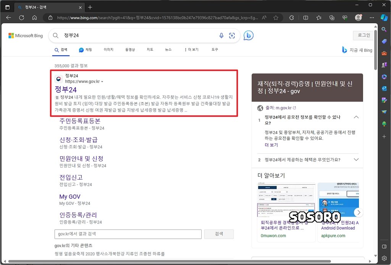Open Outlook icon in sidebar

click(x=384, y=88)
